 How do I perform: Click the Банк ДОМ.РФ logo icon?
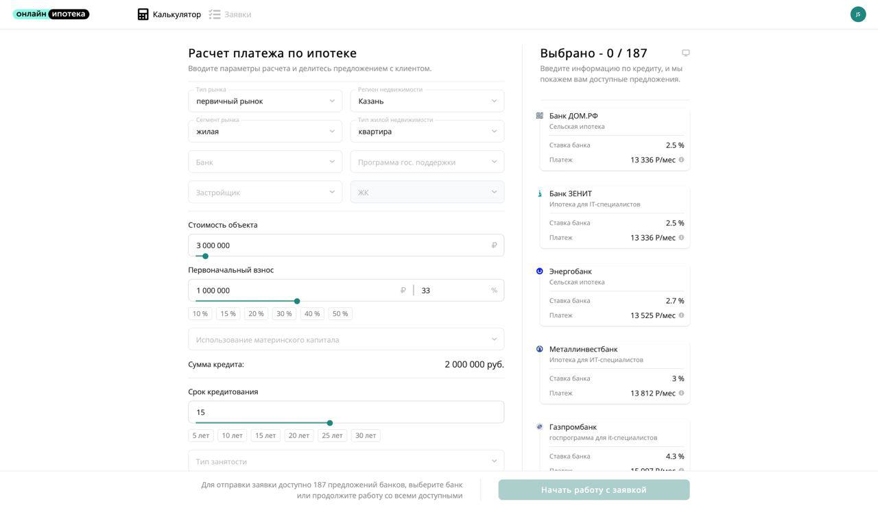540,116
